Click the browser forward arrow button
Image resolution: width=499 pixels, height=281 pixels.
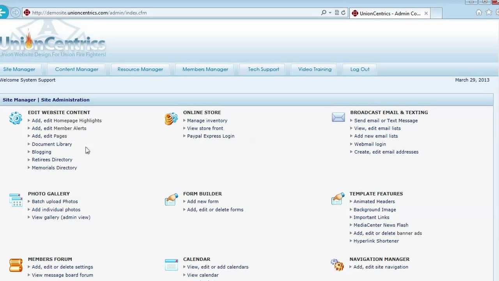[15, 12]
